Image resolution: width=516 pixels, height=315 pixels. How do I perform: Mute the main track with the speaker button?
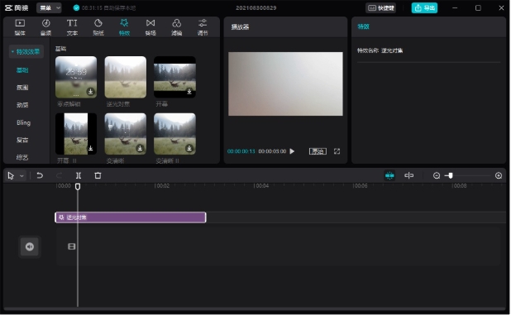[30, 246]
